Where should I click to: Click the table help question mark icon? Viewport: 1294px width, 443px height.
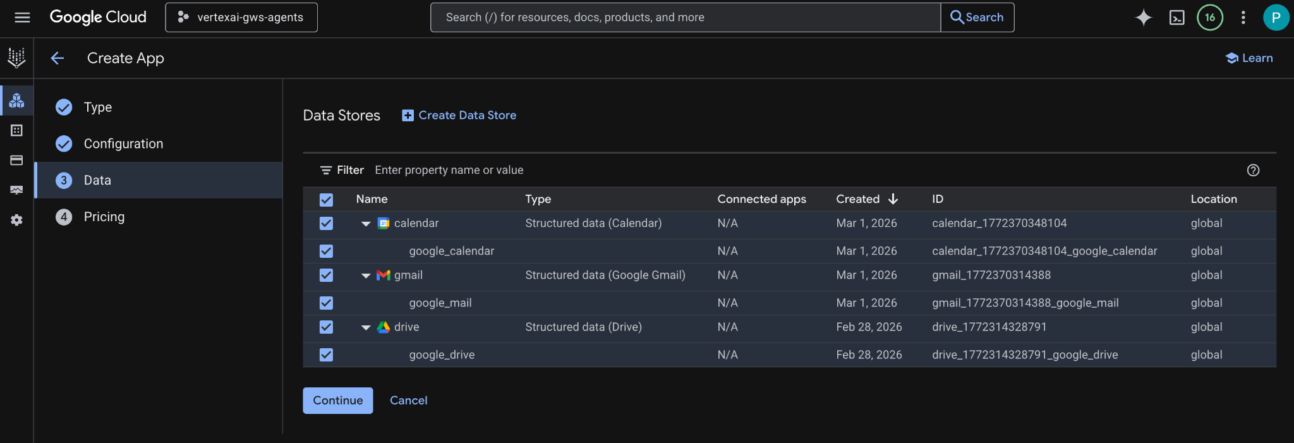coord(1253,170)
